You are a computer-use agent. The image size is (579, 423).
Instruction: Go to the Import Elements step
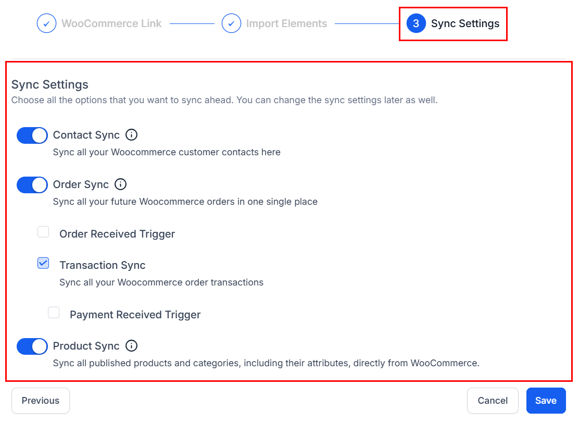tap(286, 23)
